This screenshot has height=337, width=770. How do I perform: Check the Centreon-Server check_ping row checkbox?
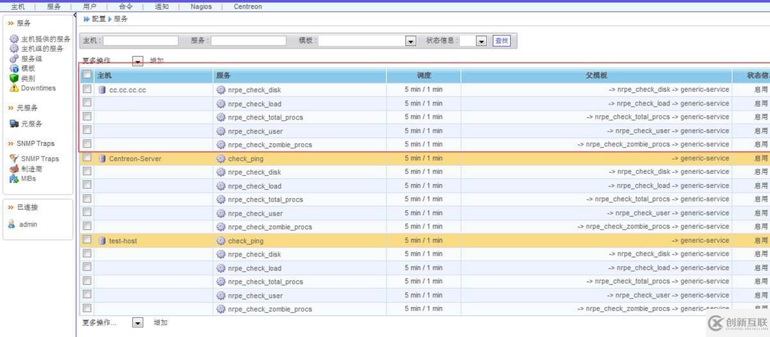coord(87,157)
